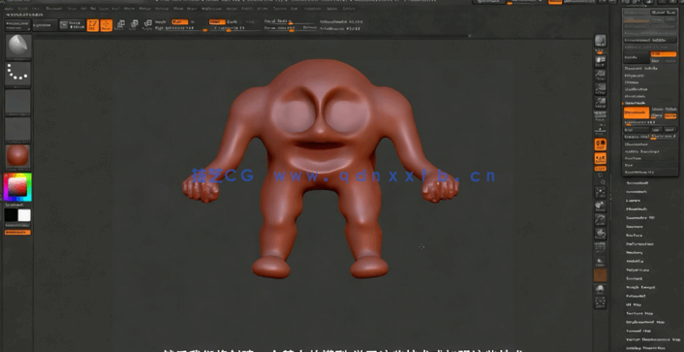This screenshot has height=352, width=684.
Task: Adjust the Focal Shift slider
Action: point(290,22)
